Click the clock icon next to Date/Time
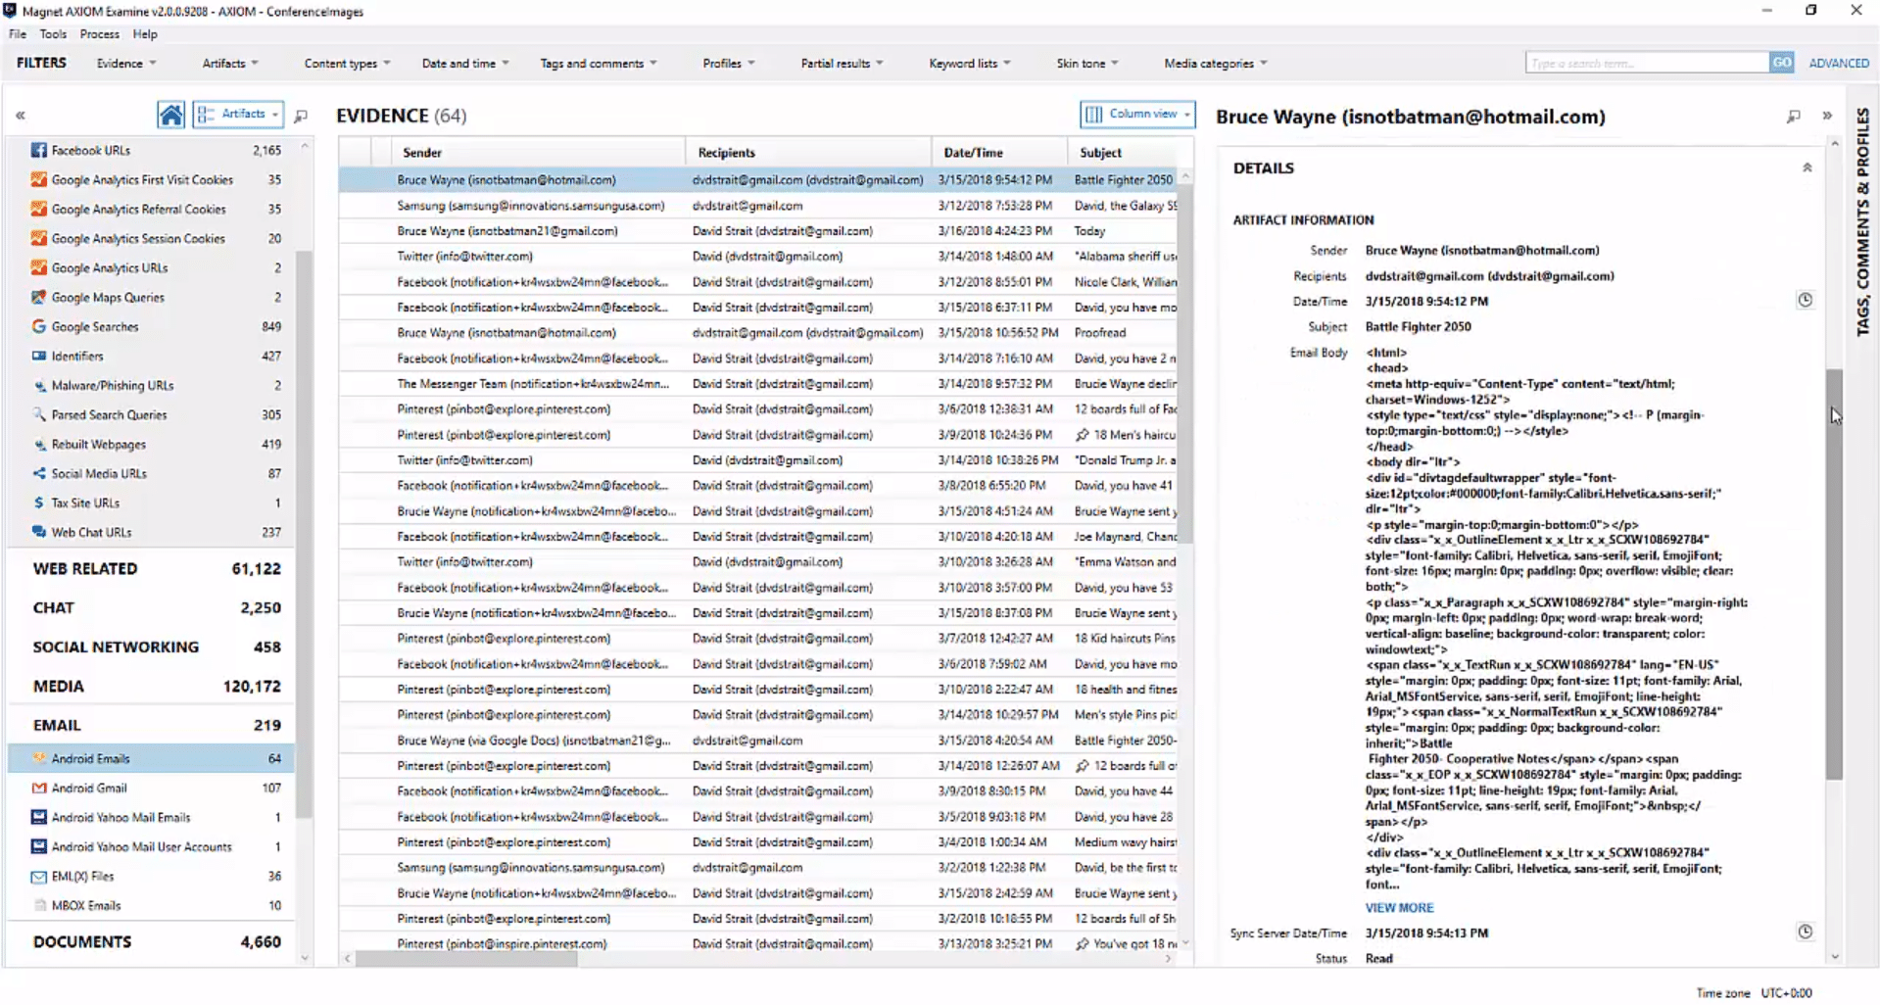Screen dimensions: 1880x1005 click(1805, 300)
